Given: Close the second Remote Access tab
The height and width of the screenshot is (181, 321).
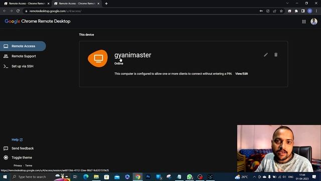Looking at the screenshot, I should click(98, 4).
